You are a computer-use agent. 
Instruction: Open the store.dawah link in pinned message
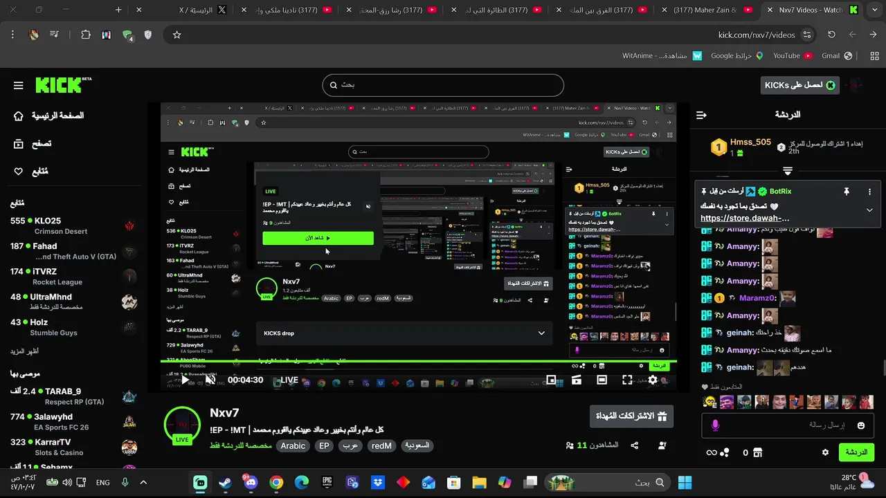click(x=745, y=218)
